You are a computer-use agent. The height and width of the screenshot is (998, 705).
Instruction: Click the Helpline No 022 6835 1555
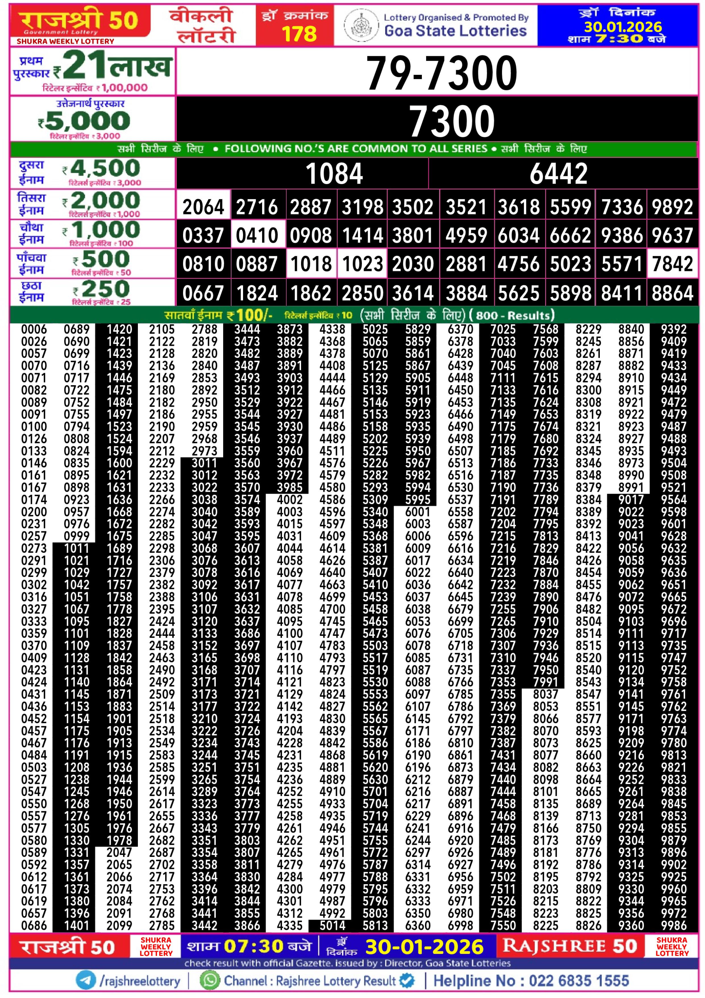531,980
